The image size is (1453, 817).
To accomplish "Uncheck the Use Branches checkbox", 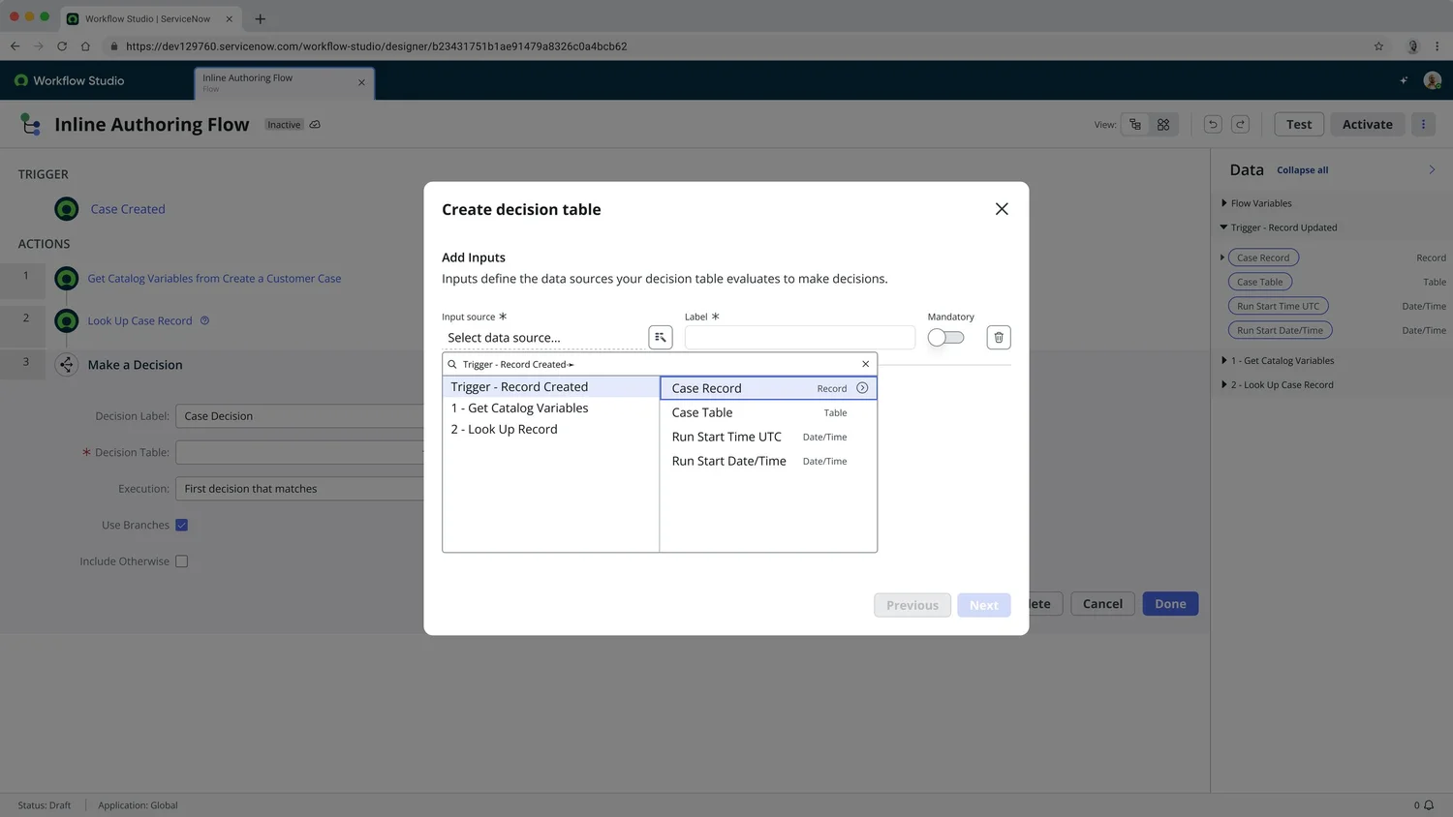I will coord(181,525).
